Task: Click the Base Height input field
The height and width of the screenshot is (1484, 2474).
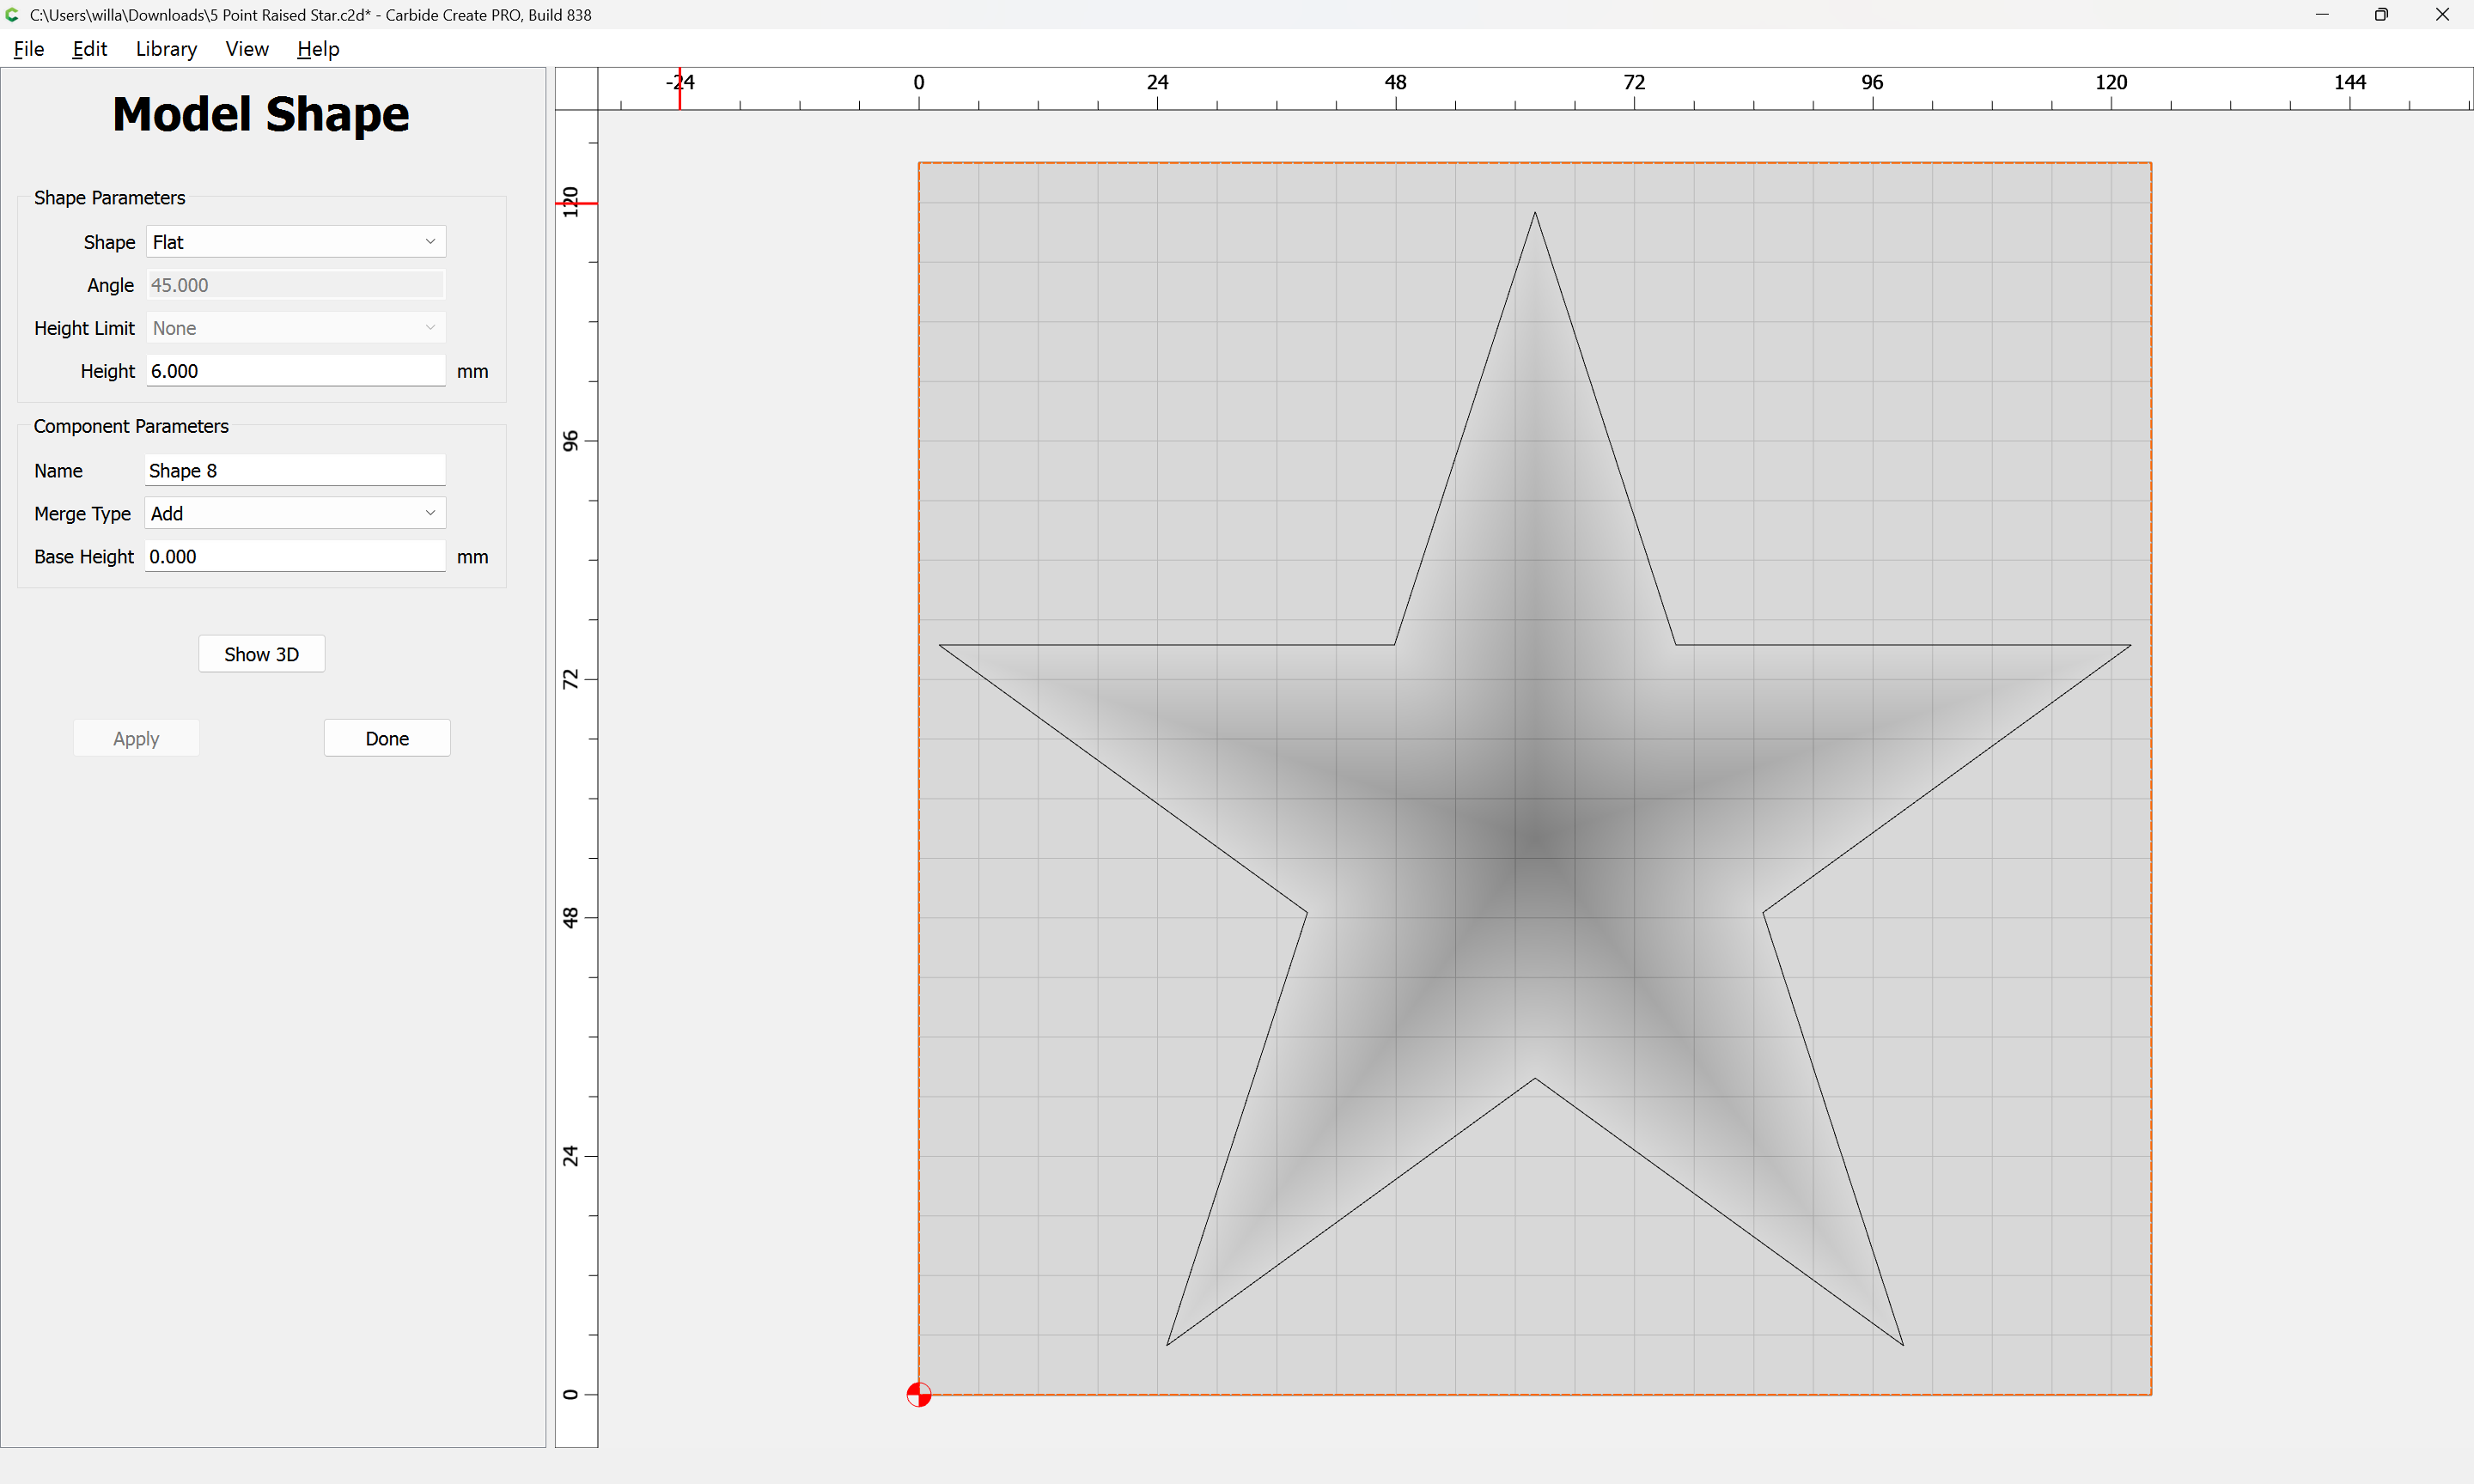Action: click(295, 556)
